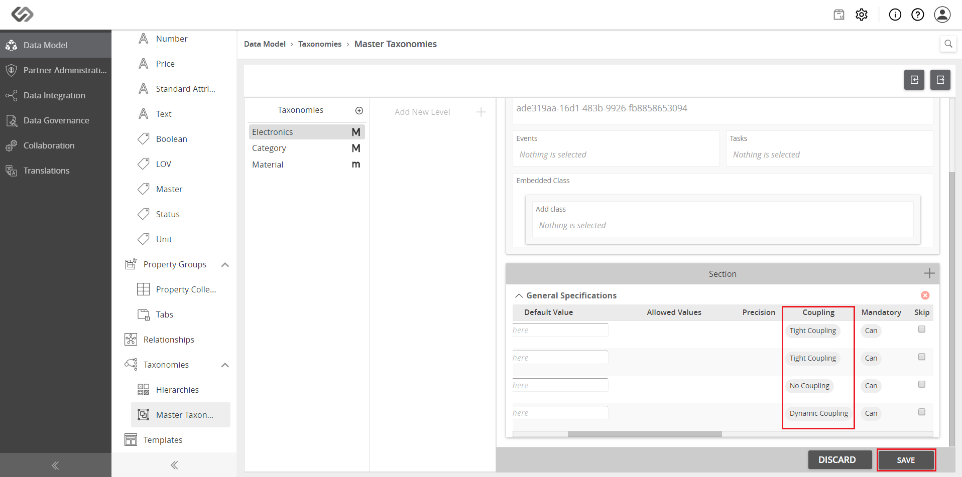Open Data Integration in sidebar
Screen dimensions: 962x477
pos(56,95)
